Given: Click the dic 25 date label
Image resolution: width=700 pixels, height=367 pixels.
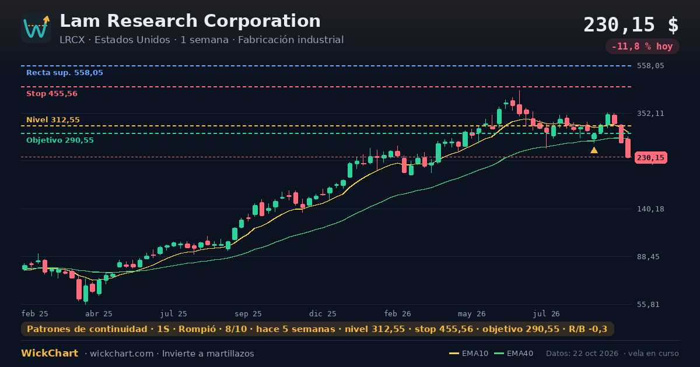Looking at the screenshot, I should [323, 313].
